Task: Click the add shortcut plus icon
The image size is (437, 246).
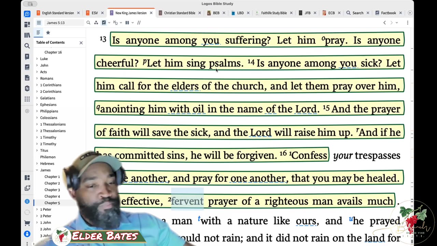Action: coord(27,111)
